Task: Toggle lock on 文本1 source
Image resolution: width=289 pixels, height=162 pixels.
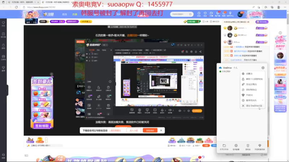Action: pyautogui.click(x=90, y=57)
